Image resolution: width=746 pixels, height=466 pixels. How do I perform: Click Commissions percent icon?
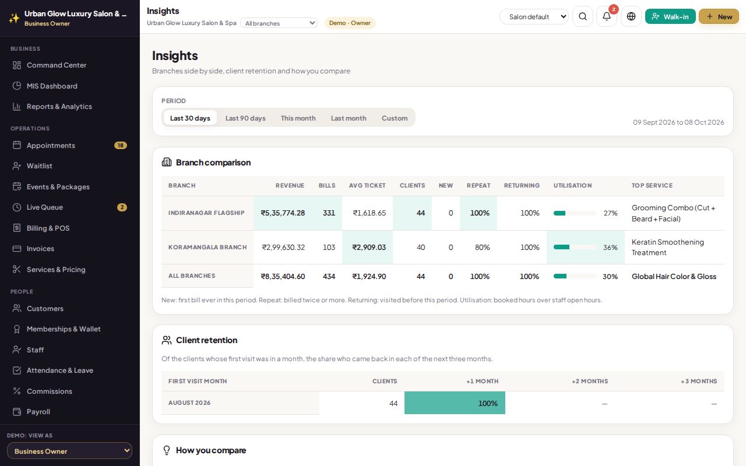click(17, 391)
